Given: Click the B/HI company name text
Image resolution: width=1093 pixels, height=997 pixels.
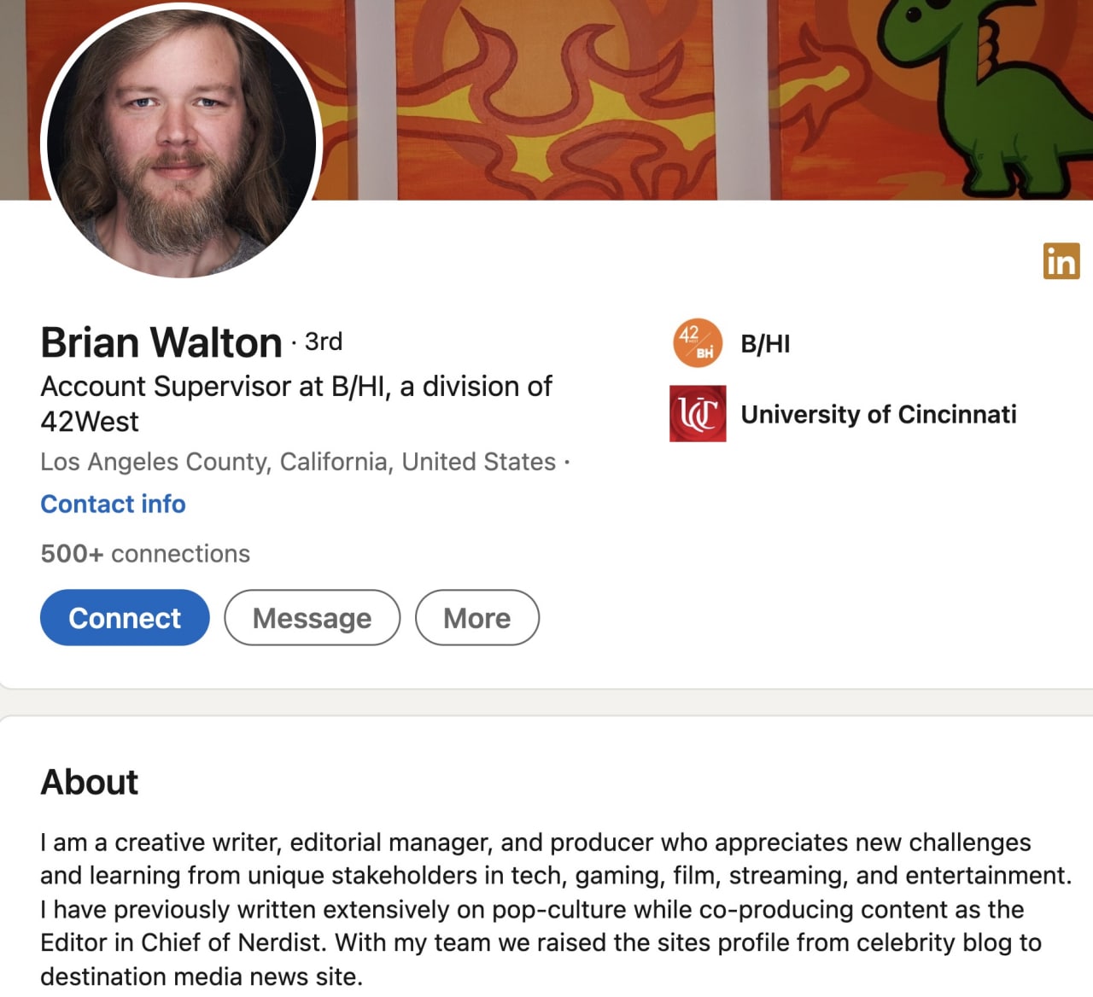Looking at the screenshot, I should point(765,344).
